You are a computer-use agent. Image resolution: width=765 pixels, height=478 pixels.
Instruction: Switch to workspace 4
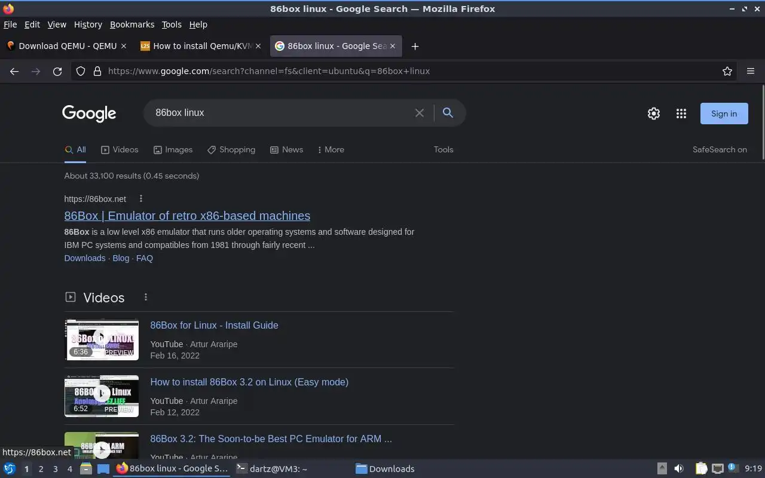click(69, 469)
